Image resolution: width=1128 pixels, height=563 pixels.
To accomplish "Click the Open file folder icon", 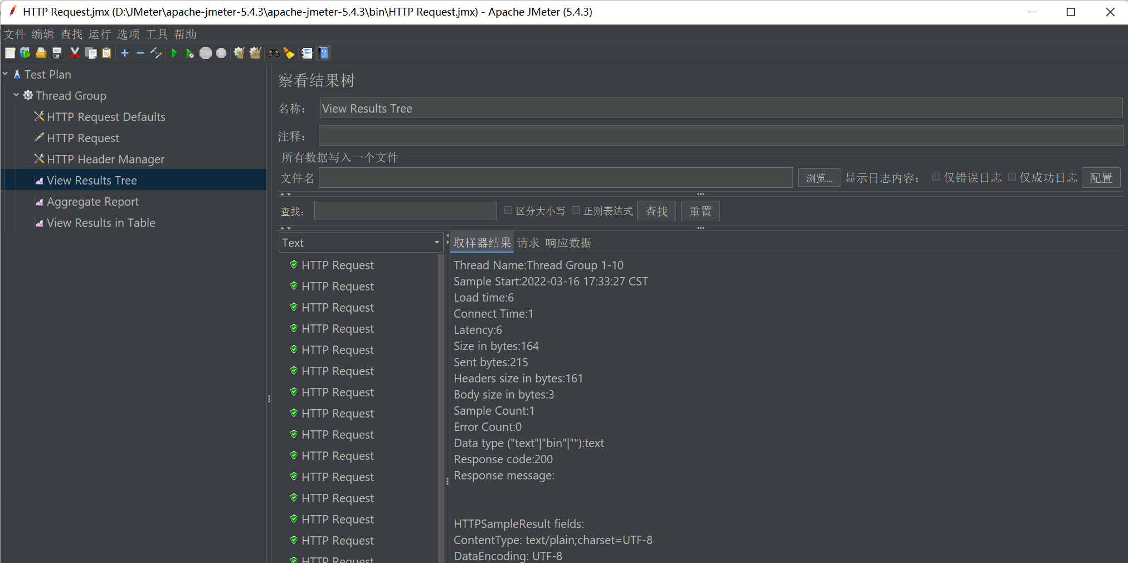I will pyautogui.click(x=41, y=53).
